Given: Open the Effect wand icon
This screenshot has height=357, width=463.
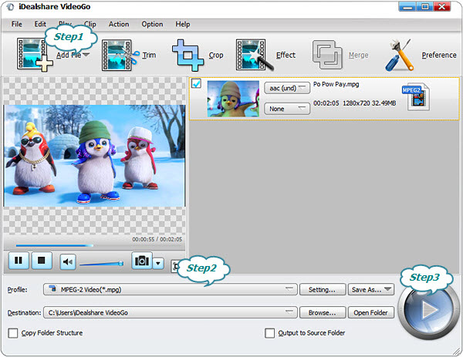Looking at the screenshot, I should (x=254, y=56).
